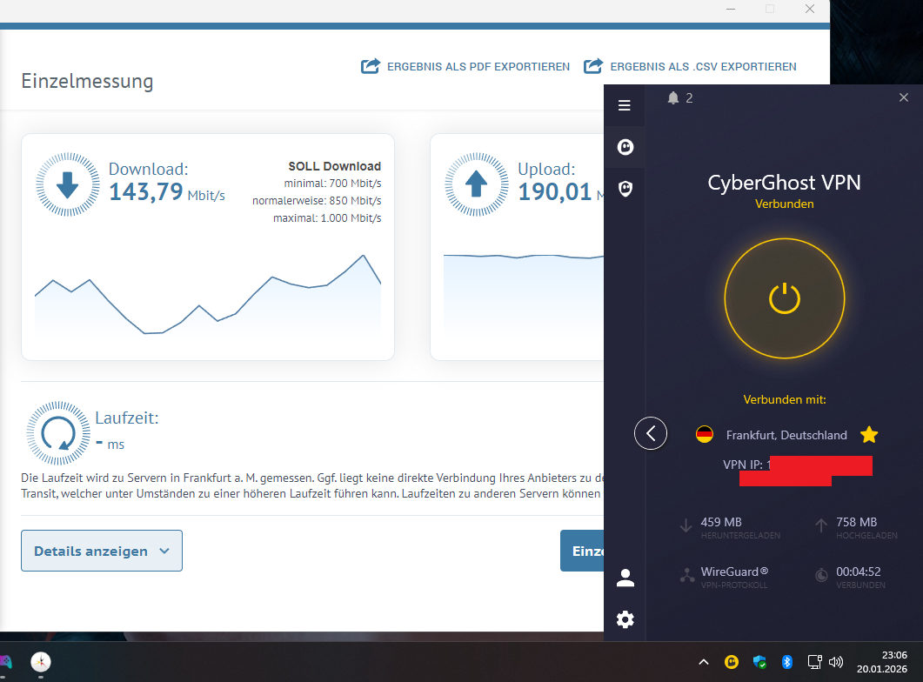Open Windows Security tray icon
923x682 pixels.
759,662
